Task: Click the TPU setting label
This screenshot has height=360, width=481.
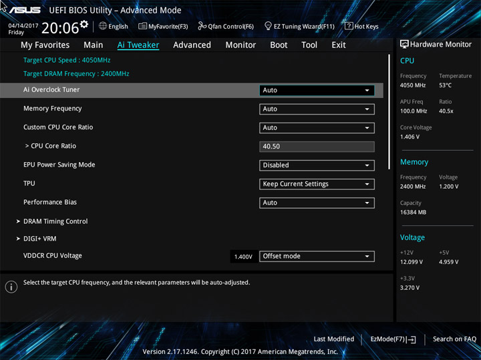Action: pyautogui.click(x=29, y=183)
